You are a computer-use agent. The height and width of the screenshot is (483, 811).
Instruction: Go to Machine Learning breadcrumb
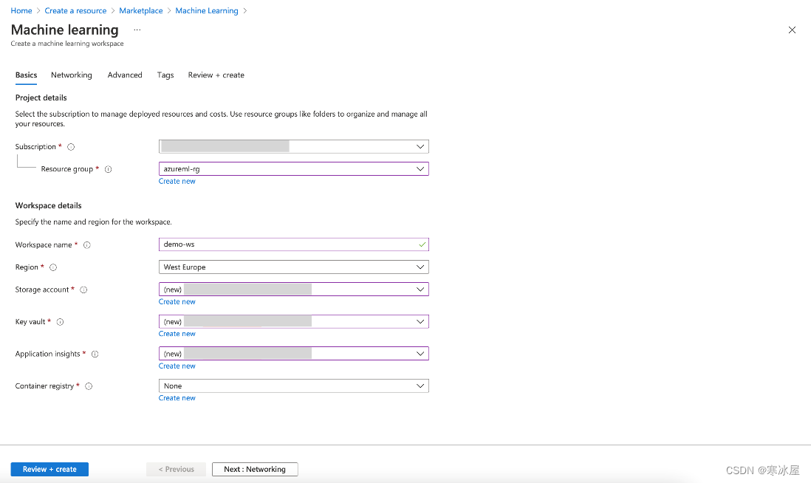pos(207,10)
